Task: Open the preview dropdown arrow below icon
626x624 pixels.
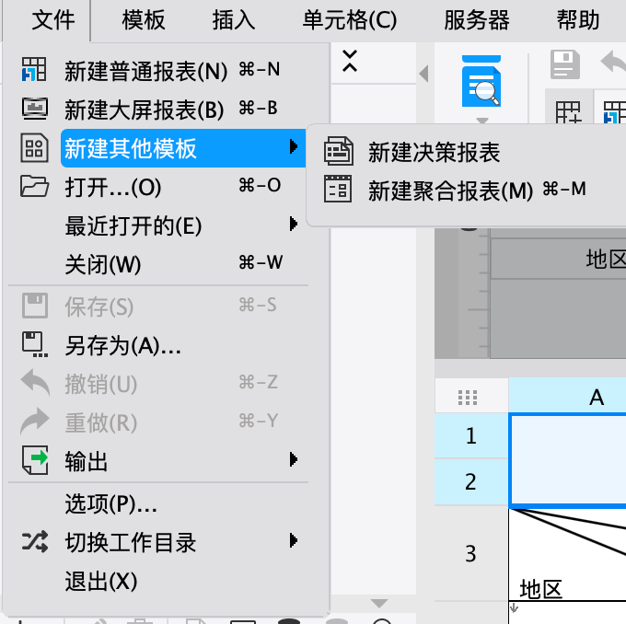Action: 481,121
